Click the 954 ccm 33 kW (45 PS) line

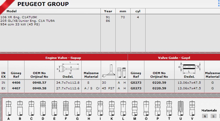[20, 24]
